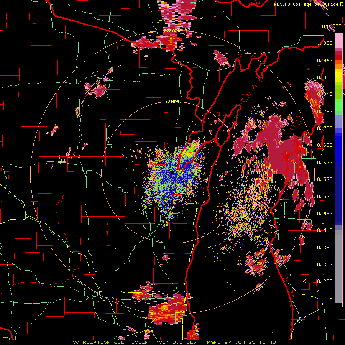This screenshot has width=345, height=345.
Task: Click the [CC] units label
Action: tap(327, 27)
